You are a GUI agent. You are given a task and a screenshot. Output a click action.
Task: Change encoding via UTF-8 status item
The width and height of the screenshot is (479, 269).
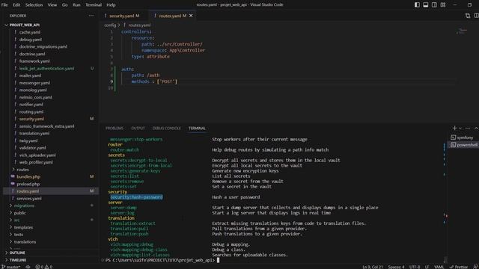(415, 267)
